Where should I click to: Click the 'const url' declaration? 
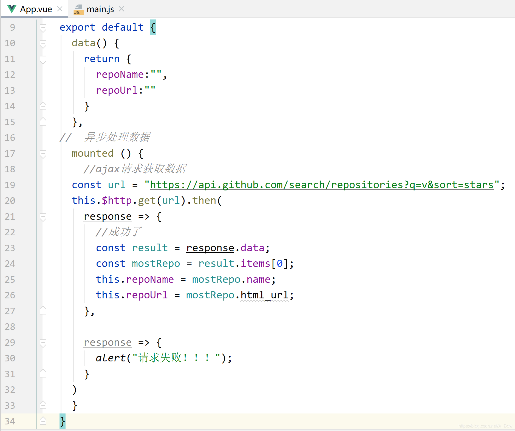(98, 185)
